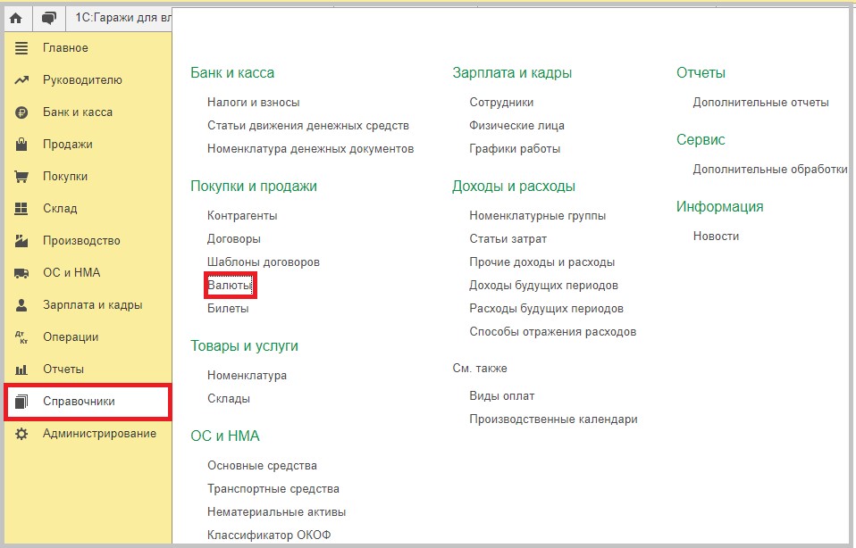856x548 pixels.
Task: Click the bar chart icon for Отчеты
Action: point(21,369)
